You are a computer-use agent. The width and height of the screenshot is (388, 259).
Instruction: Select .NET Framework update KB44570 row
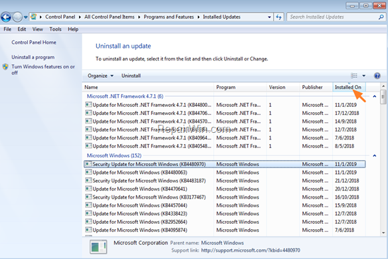pos(225,122)
